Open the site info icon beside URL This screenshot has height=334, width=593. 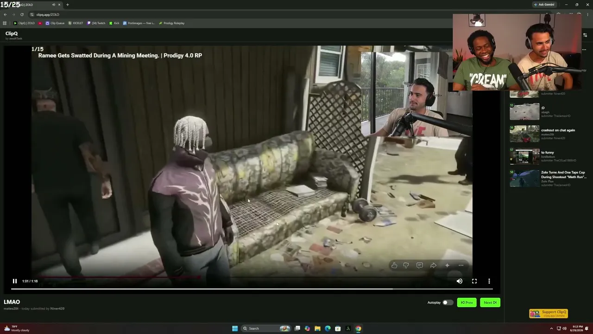point(32,14)
